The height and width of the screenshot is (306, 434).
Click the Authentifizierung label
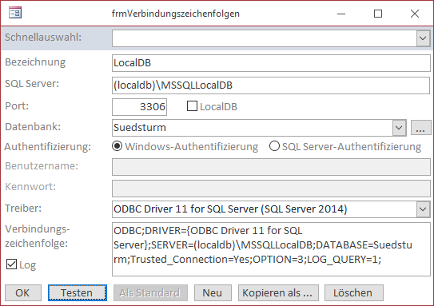[48, 147]
